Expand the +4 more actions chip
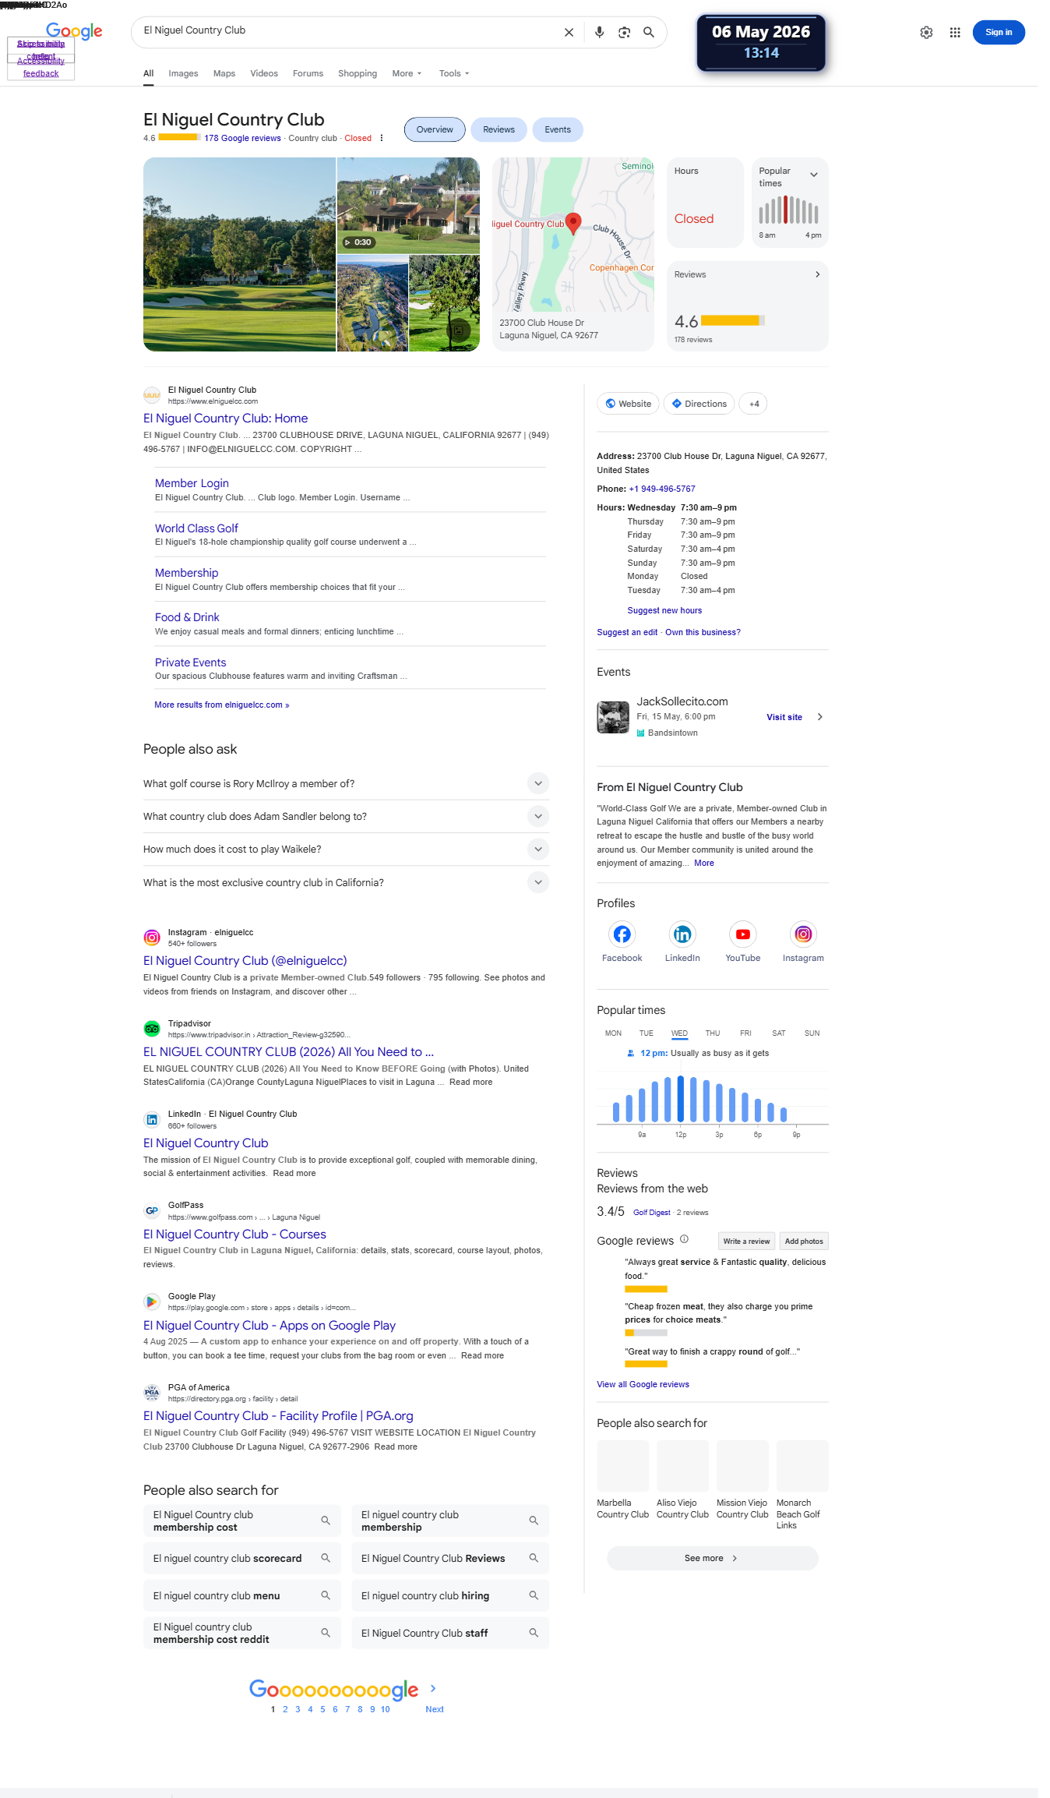 pos(753,404)
